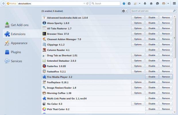Open the Appearance section

[x=16, y=43]
